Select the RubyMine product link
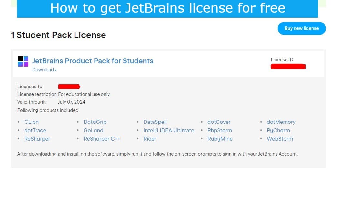The image size is (361, 201). point(220,139)
